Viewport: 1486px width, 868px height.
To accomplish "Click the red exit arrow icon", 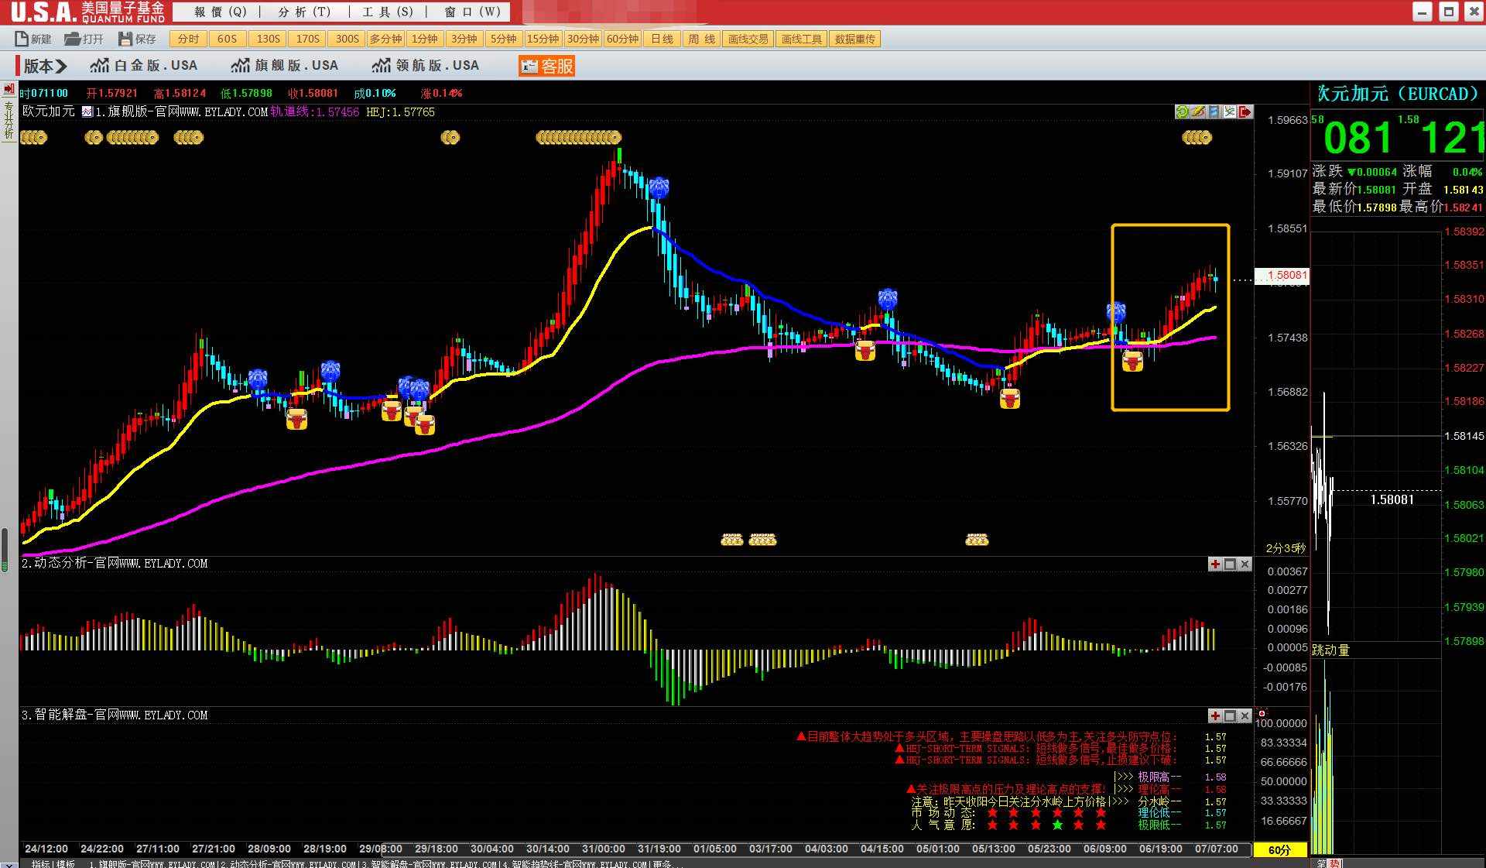I will pyautogui.click(x=1245, y=112).
